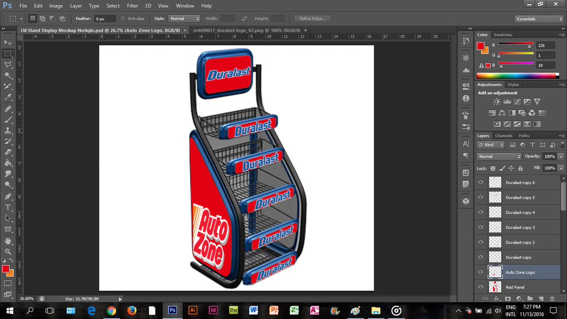Select the Eyedropper tool
The width and height of the screenshot is (567, 319).
click(x=8, y=97)
